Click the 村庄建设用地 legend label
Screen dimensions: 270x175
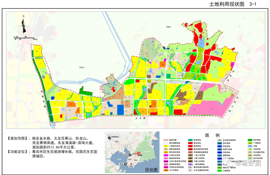(259, 152)
